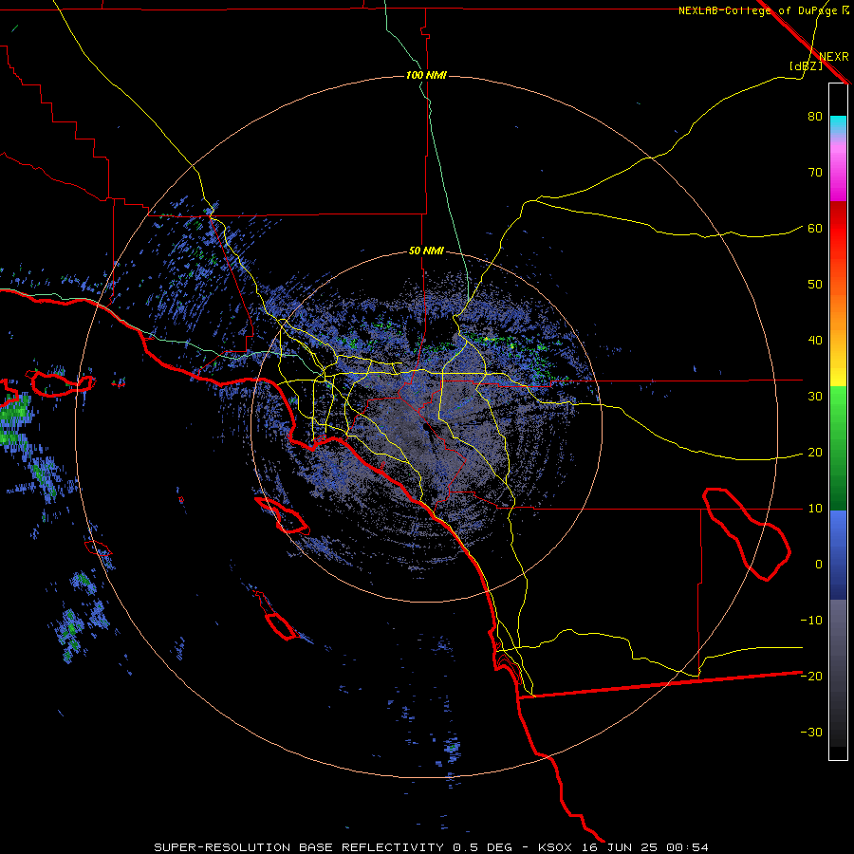Click the 50 NMI range ring label
The height and width of the screenshot is (854, 854).
coord(426,251)
